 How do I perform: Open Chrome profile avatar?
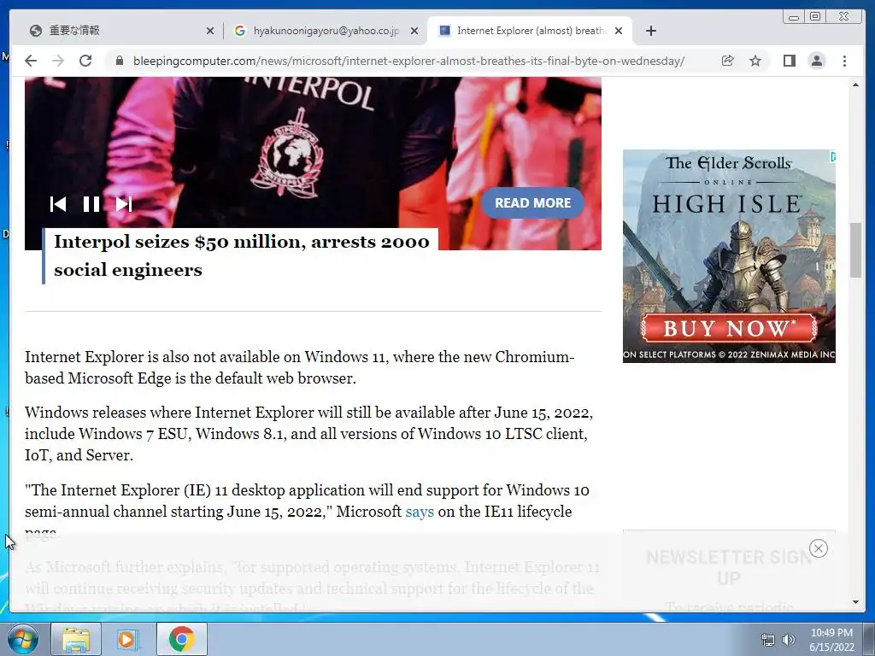[x=816, y=61]
